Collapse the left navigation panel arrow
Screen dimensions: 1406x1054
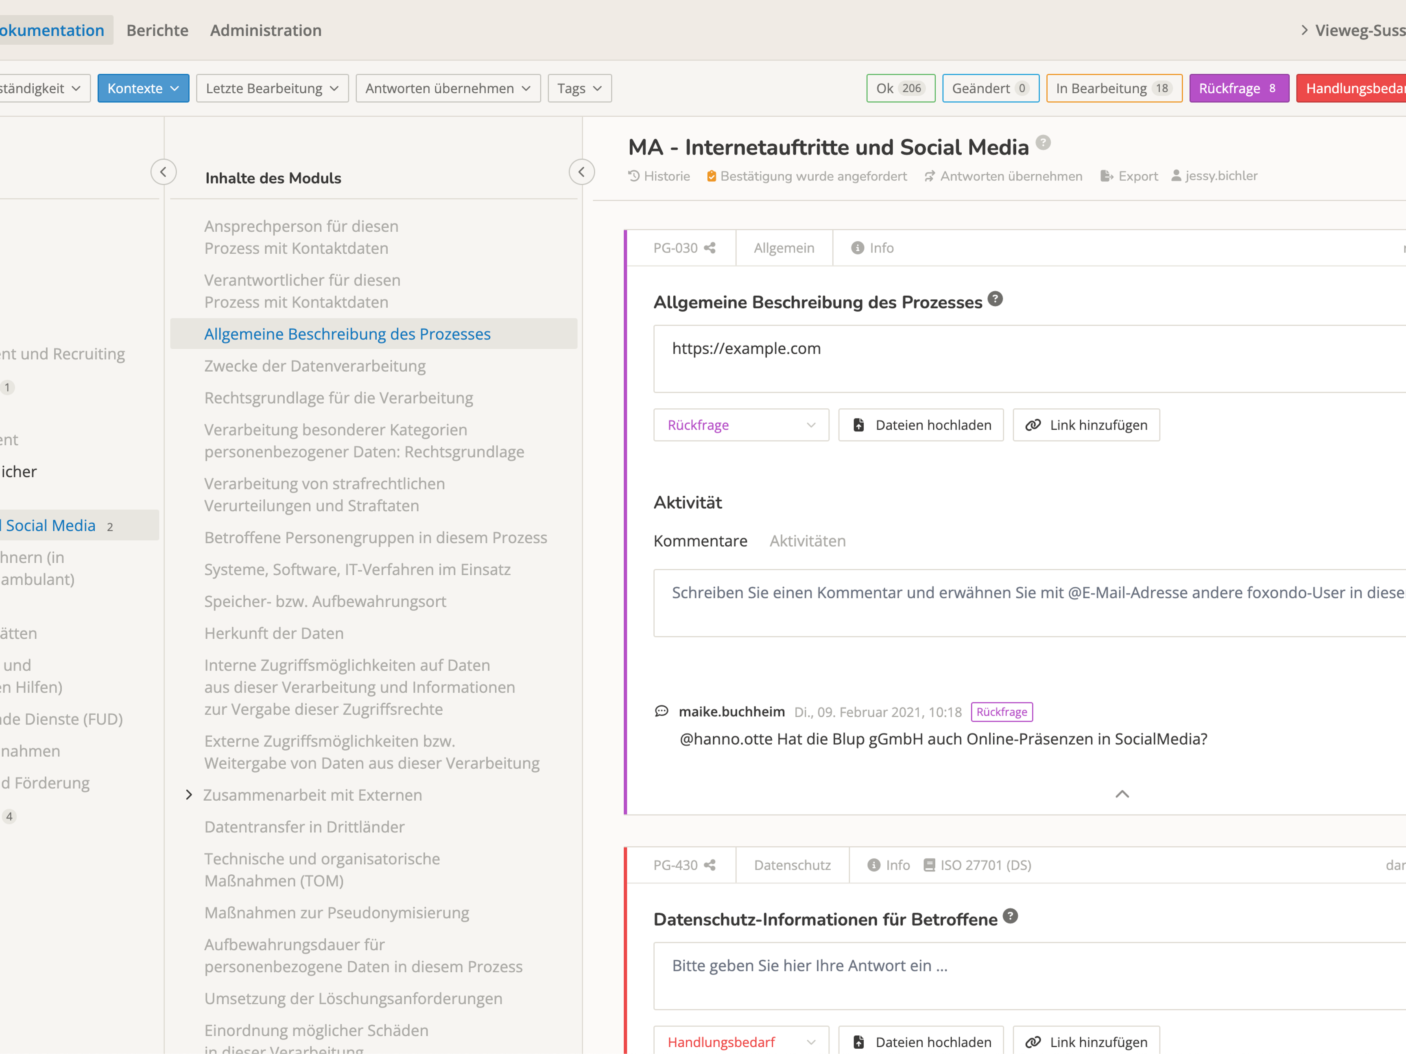pos(164,172)
